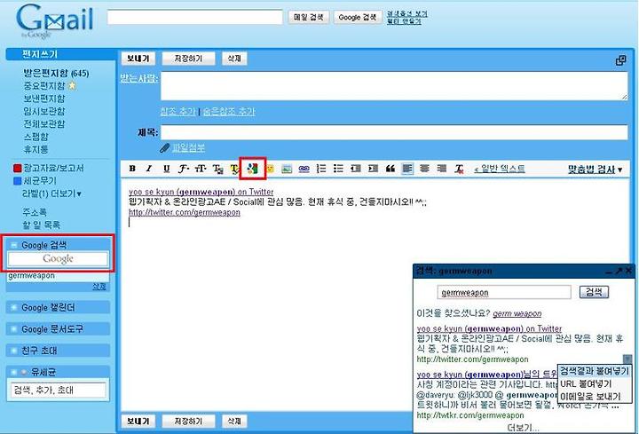Click the Google search box in sidebar gadget
This screenshot has width=639, height=434.
[x=58, y=259]
